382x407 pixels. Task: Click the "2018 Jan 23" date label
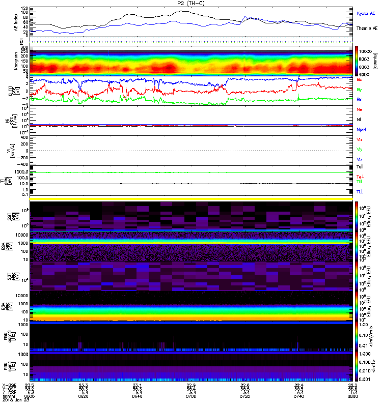(16, 400)
